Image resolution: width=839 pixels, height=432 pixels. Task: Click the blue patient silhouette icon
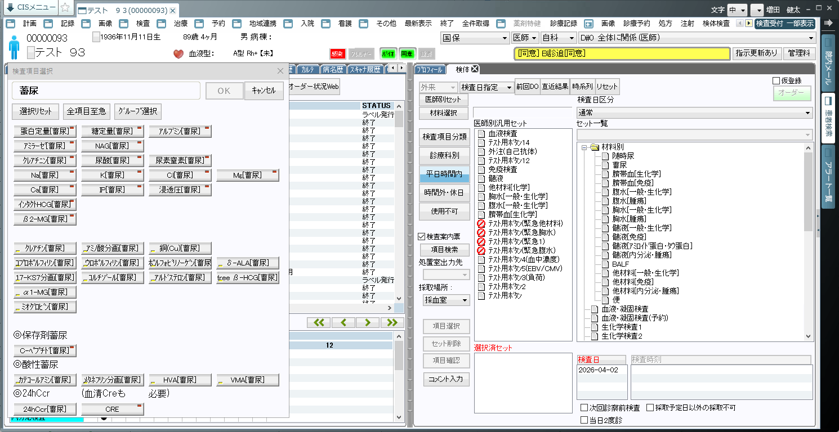pyautogui.click(x=14, y=47)
